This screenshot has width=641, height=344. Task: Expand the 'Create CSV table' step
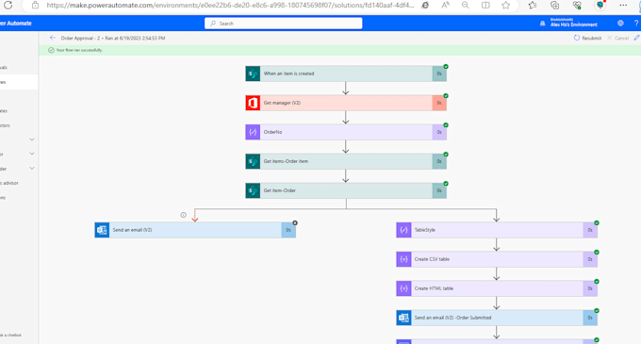coord(497,259)
